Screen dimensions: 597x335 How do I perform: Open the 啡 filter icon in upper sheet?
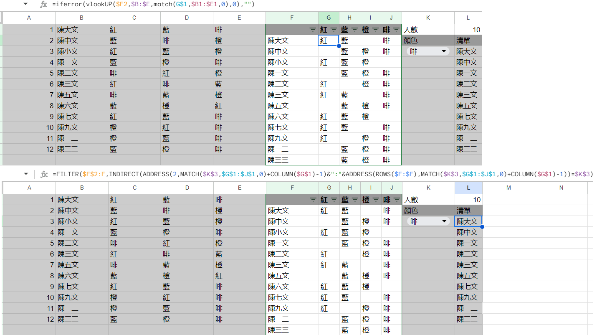[396, 30]
